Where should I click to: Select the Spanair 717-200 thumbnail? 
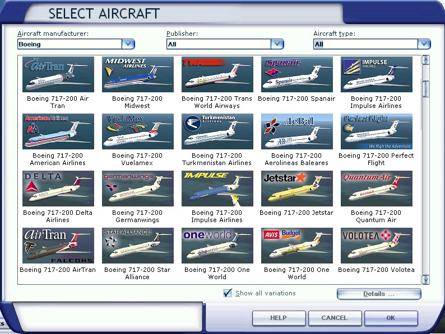[x=297, y=74]
